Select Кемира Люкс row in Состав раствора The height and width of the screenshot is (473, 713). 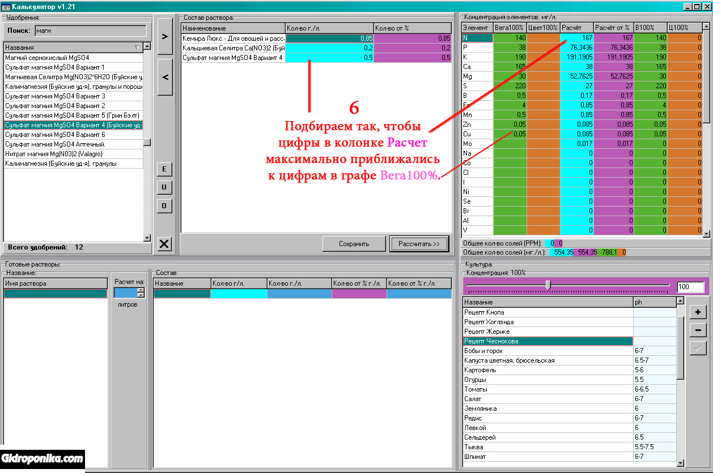pos(234,38)
